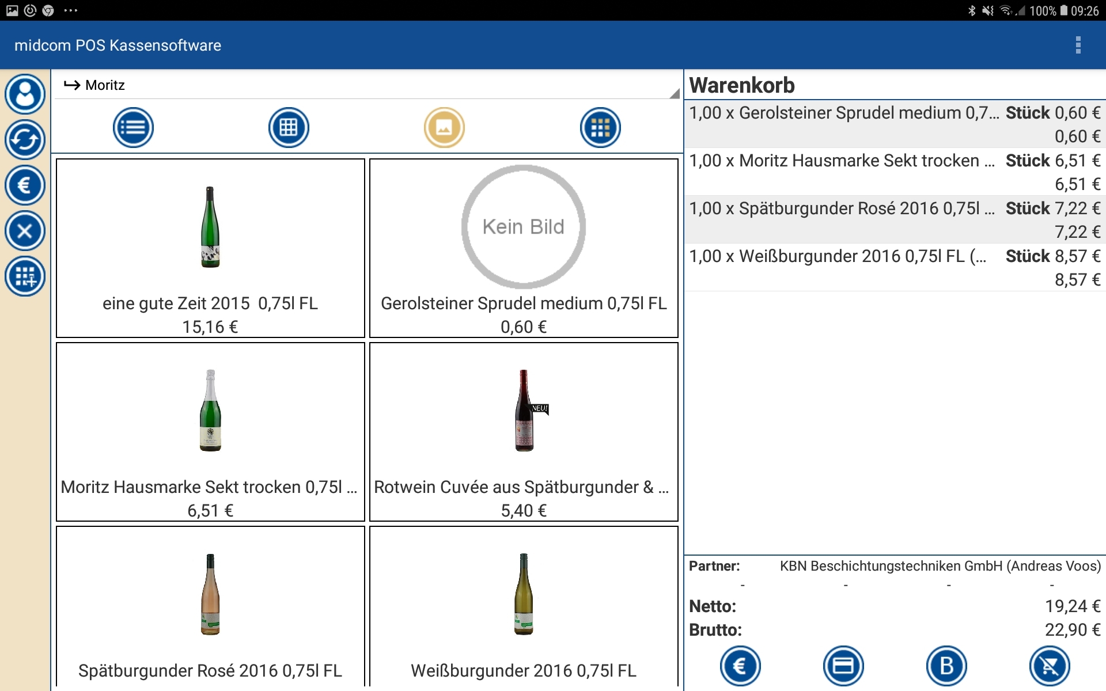
Task: Switch to table grid view icon
Action: click(289, 127)
